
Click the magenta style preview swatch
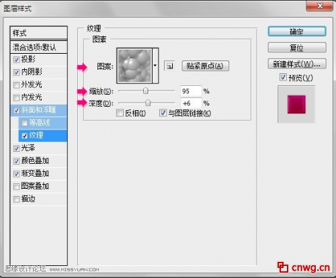296,104
